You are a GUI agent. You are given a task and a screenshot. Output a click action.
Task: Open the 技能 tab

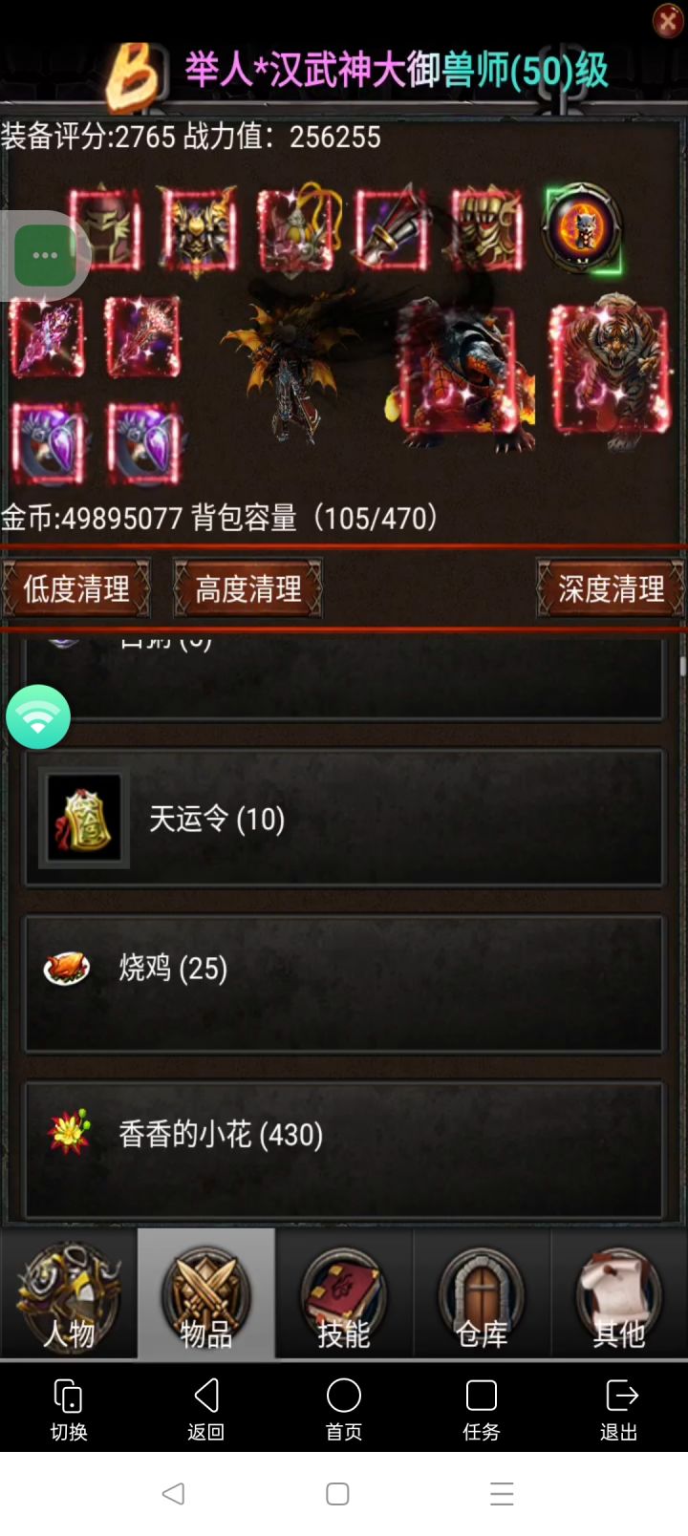pos(344,1293)
